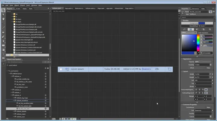Click the Foreground brush swatch
217x121 pixels.
click(202, 23)
